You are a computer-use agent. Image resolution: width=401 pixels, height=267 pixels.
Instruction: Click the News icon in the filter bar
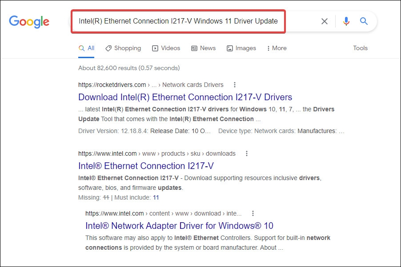pos(194,48)
